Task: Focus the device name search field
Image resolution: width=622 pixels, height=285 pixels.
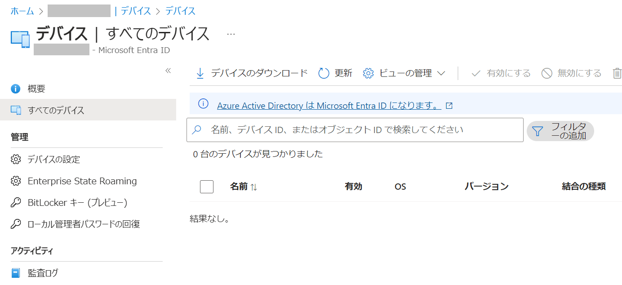Action: coord(355,130)
